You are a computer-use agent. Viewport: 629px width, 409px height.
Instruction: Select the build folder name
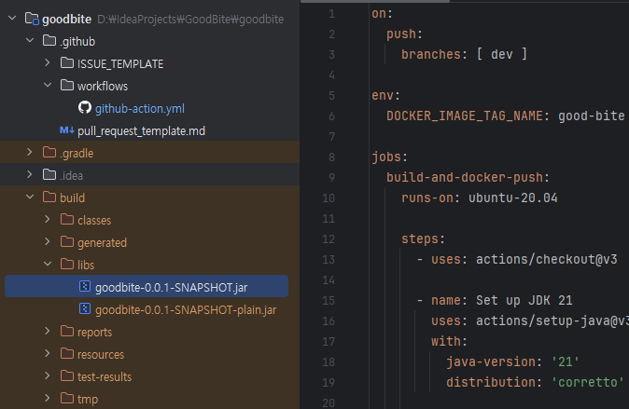tap(72, 198)
